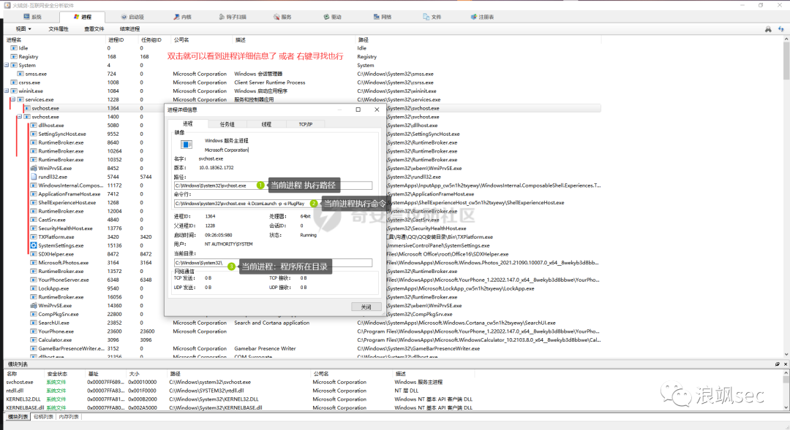Screen dimensions: 790x430
Task: Collapse the wininit.exe tree node
Action: click(x=7, y=91)
